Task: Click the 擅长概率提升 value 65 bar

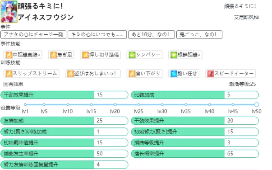Action: click(195, 154)
